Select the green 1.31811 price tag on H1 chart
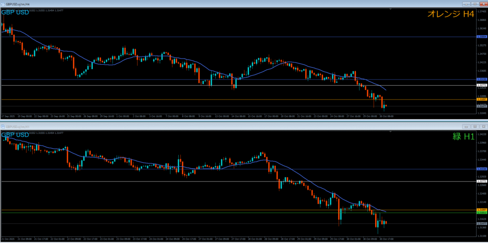488x243 pixels. tap(481, 213)
